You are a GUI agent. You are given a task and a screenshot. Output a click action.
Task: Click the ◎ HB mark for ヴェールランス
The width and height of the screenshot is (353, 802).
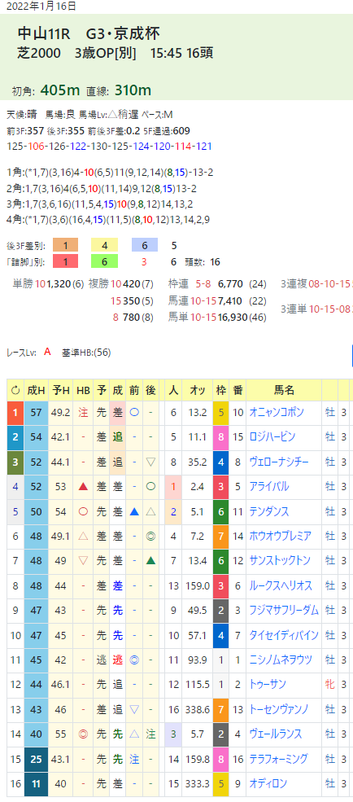point(83,734)
